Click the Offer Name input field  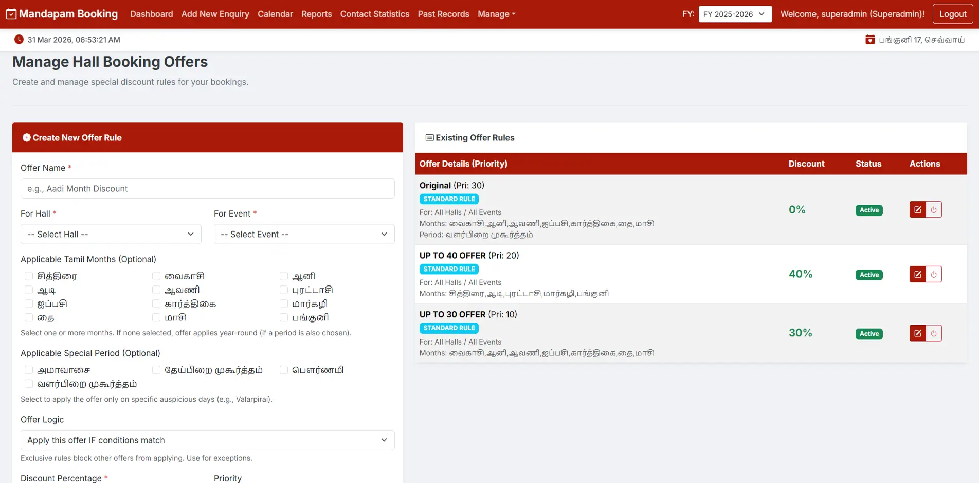point(207,189)
